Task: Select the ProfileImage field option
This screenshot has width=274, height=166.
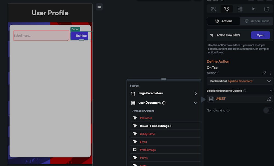Action: coord(165,150)
